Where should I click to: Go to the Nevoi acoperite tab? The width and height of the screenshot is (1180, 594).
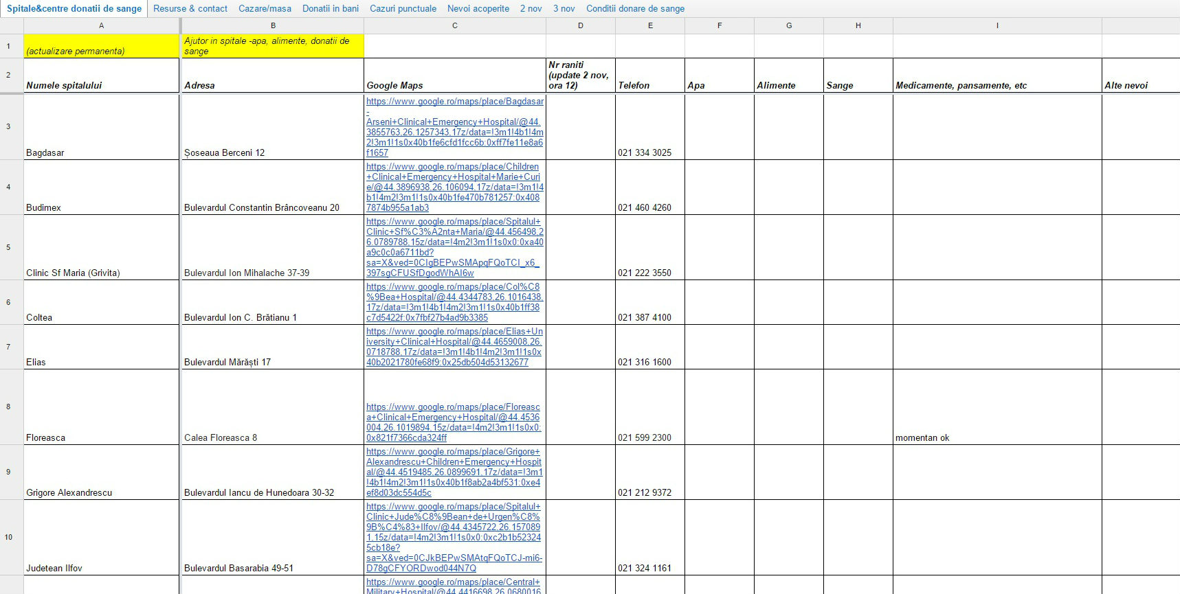(478, 8)
